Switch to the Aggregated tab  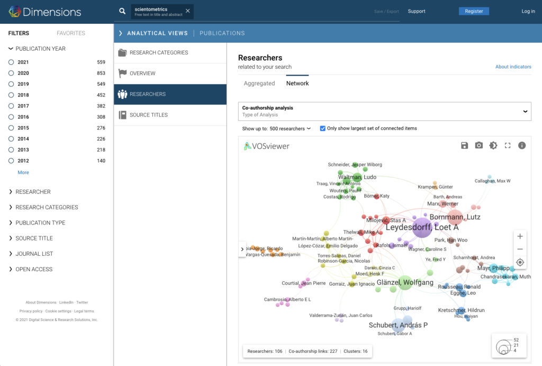click(259, 84)
